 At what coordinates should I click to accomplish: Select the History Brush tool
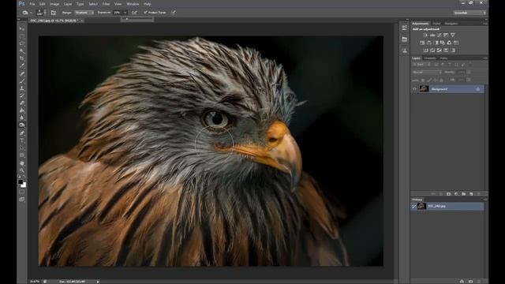[x=22, y=96]
